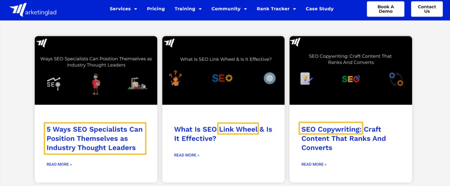Click the Marketinglad logo in the header
Image resolution: width=450 pixels, height=186 pixels.
tap(33, 10)
